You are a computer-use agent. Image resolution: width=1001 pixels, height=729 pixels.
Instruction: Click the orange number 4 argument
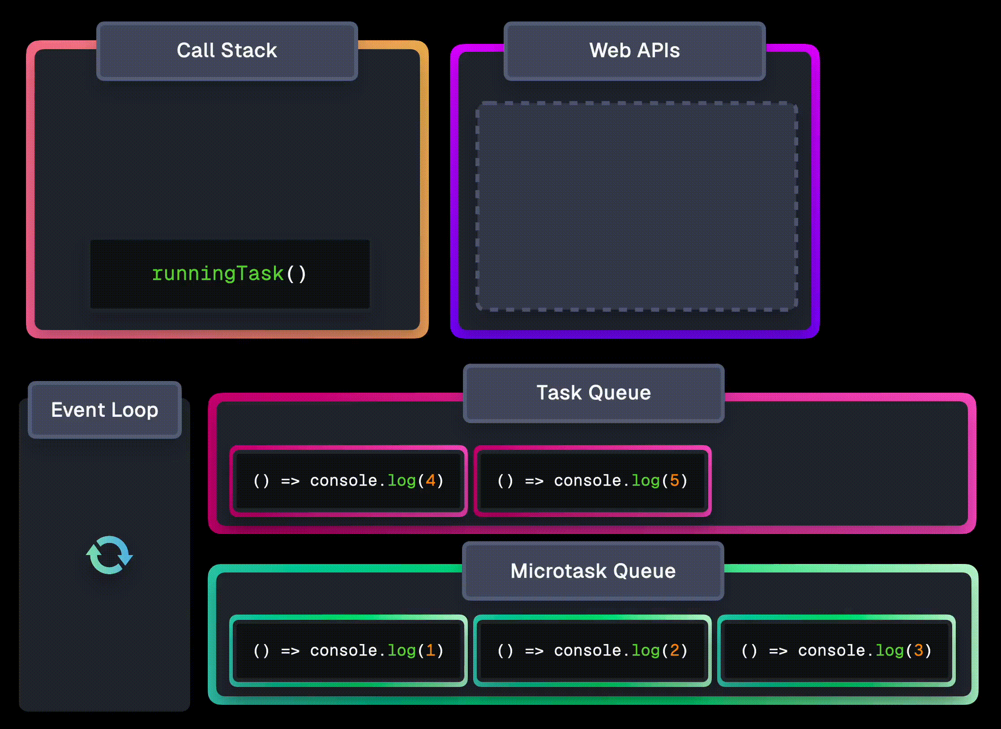(x=431, y=481)
